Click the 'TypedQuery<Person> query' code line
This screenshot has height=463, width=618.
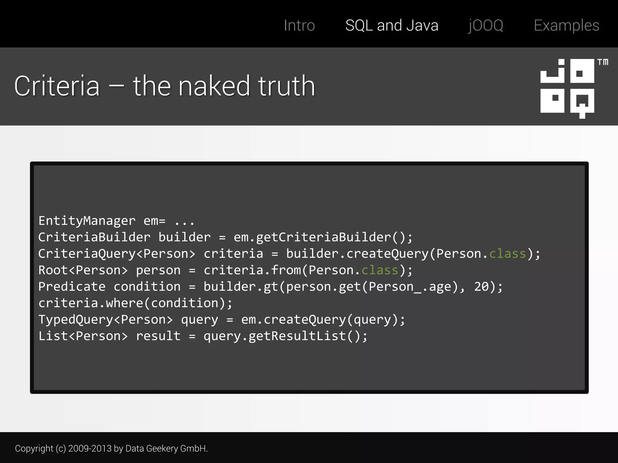click(221, 320)
